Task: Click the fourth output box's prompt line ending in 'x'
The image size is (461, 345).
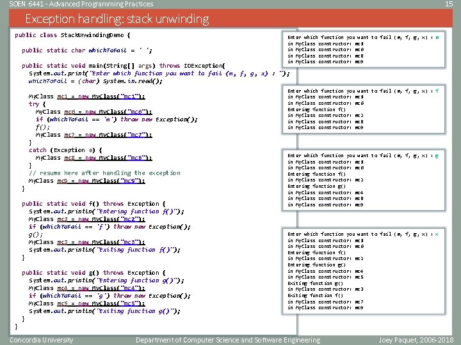Action: (364, 234)
